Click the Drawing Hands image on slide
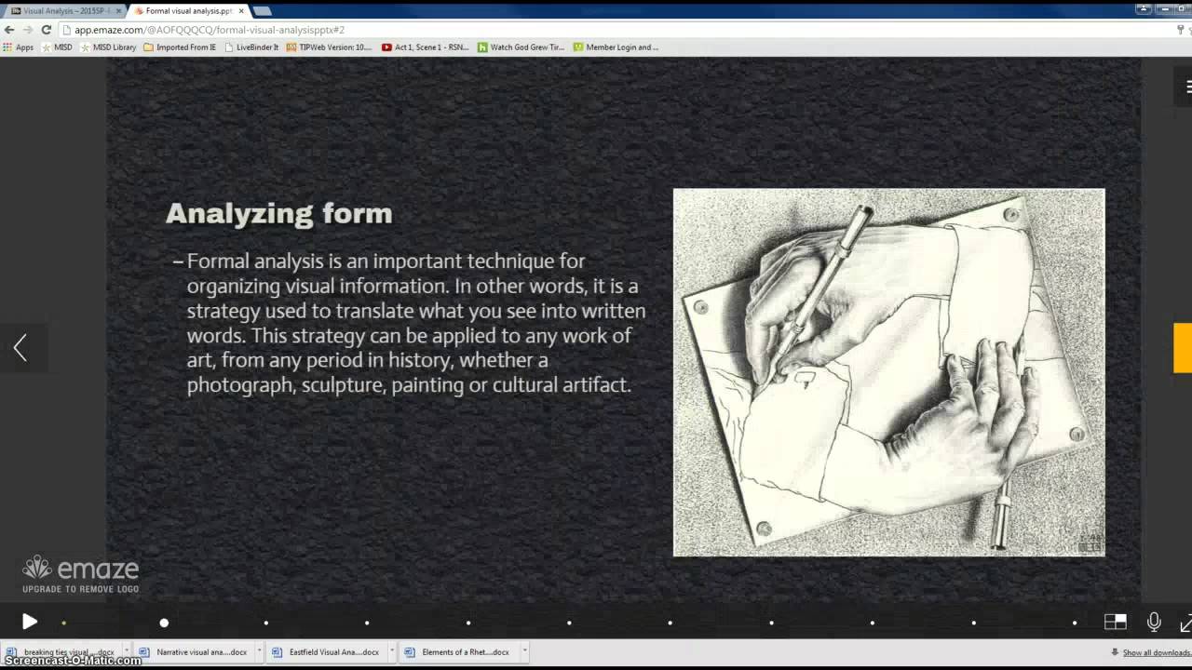Screen dimensions: 1192x670 point(889,372)
